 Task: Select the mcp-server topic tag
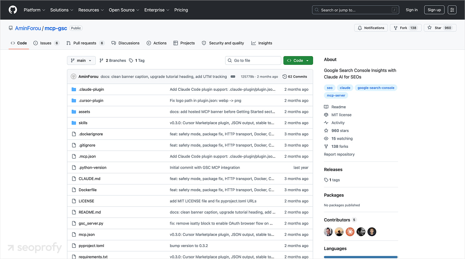[336, 95]
